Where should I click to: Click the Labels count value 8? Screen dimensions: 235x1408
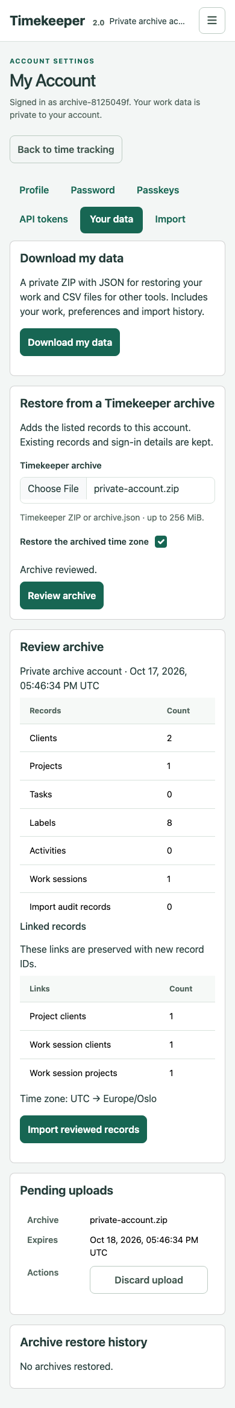(169, 823)
